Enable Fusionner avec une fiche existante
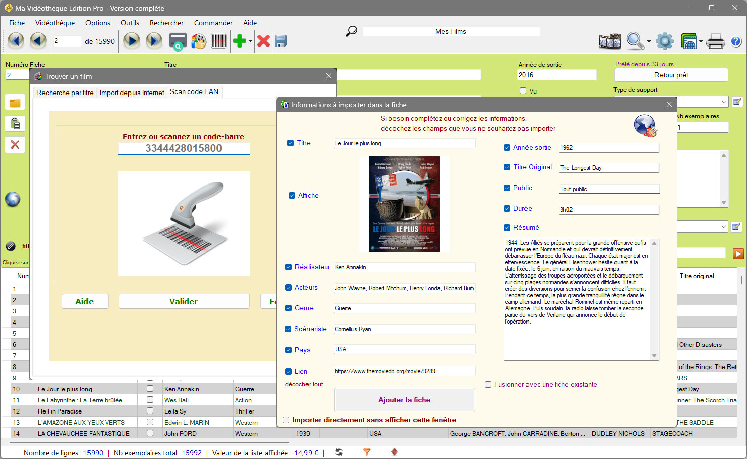 click(x=488, y=385)
